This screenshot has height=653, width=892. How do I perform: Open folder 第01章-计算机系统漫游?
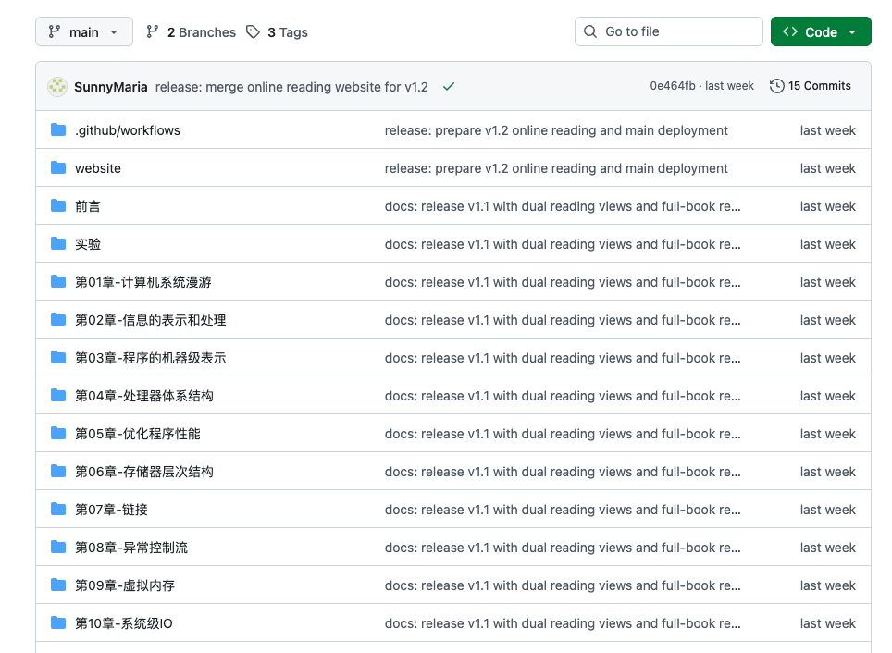coord(143,282)
